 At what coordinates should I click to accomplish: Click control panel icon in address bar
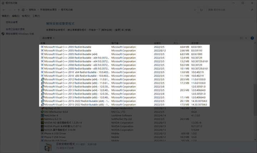[x=23, y=10]
